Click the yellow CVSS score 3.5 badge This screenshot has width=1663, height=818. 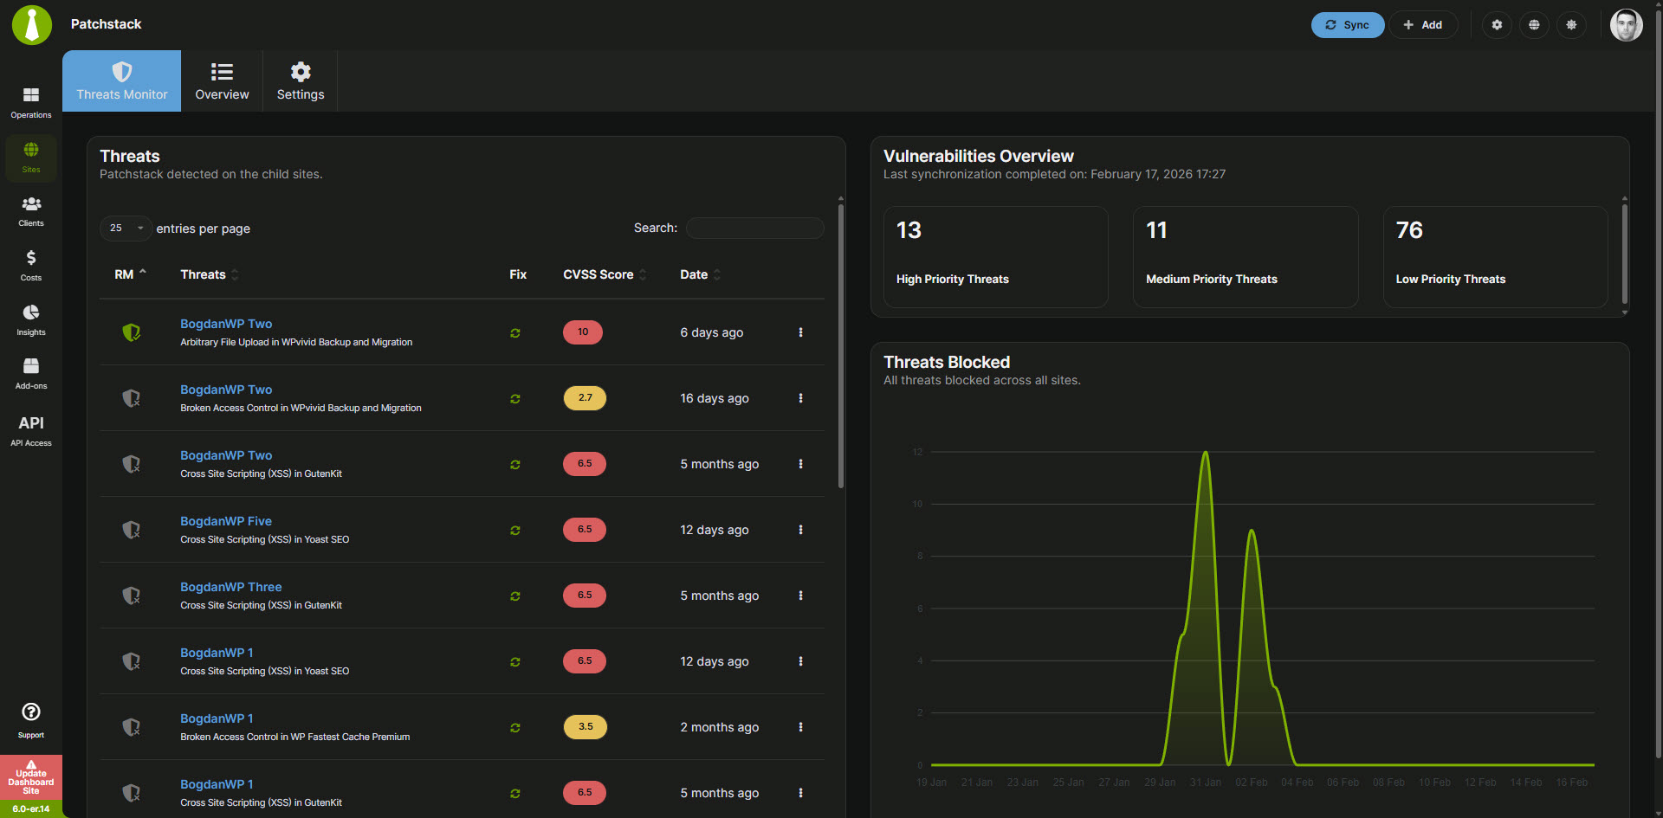(585, 727)
